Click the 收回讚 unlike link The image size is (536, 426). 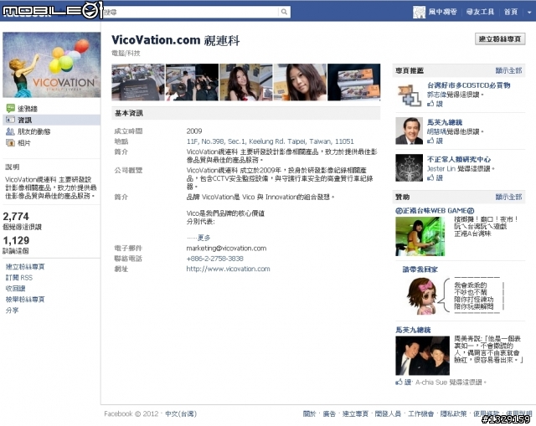point(15,289)
